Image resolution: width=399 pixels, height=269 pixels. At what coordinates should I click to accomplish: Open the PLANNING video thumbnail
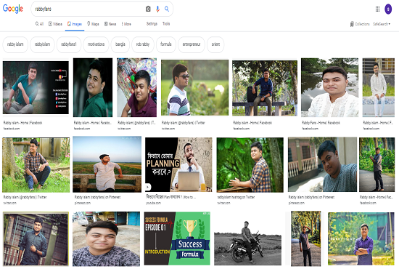pyautogui.click(x=178, y=164)
